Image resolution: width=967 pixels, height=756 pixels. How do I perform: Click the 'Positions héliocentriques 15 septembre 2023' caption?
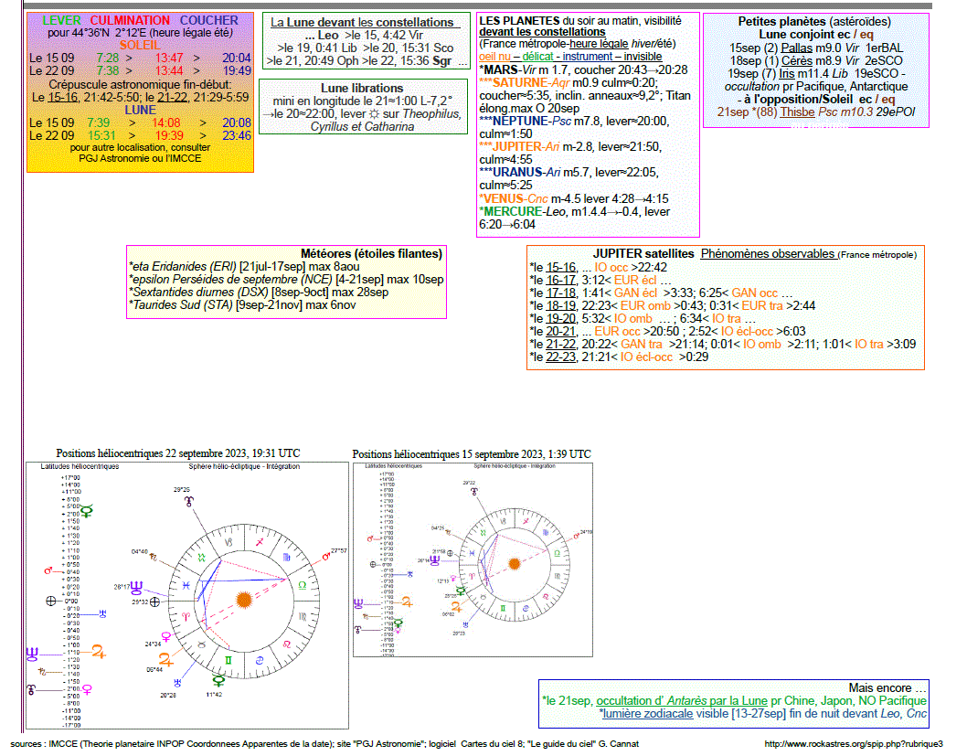tap(472, 454)
